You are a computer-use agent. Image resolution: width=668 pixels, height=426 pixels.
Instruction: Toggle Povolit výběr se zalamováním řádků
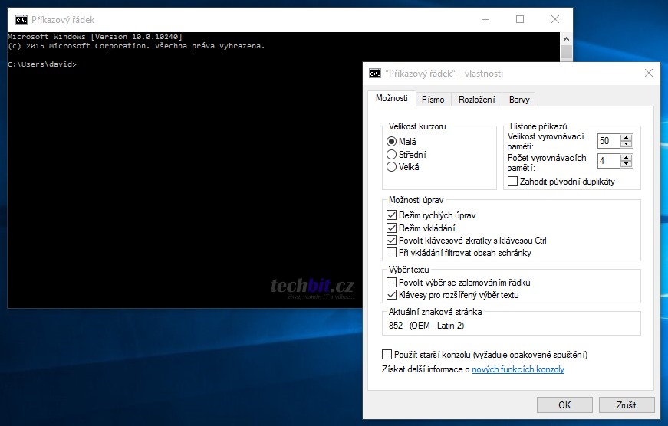click(392, 283)
